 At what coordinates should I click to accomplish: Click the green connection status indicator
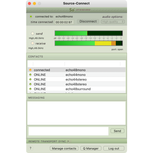tap(31, 17)
